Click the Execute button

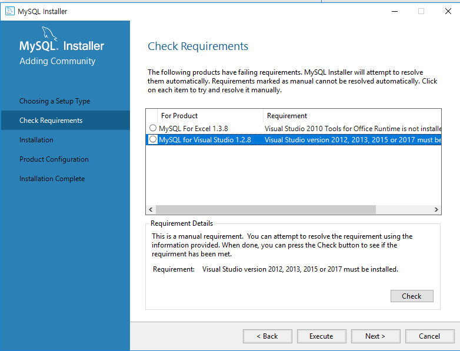click(x=322, y=336)
